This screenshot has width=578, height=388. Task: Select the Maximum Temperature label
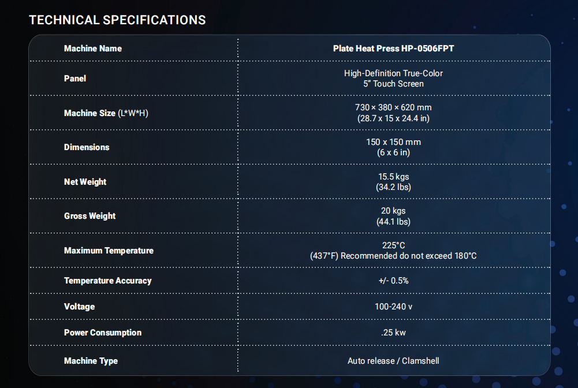(x=109, y=251)
